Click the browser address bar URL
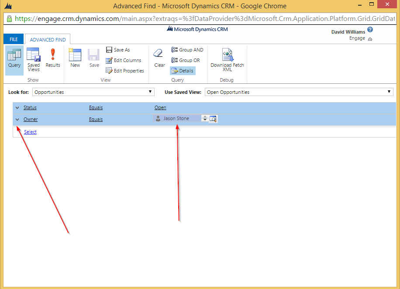Image resolution: width=400 pixels, height=289 pixels. click(x=205, y=19)
